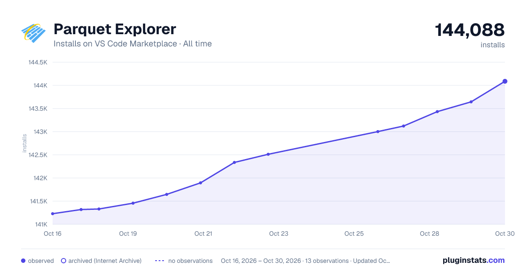
Task: Click the subtitle 'Installs on VS Code Marketplace · All time'
Action: point(133,44)
